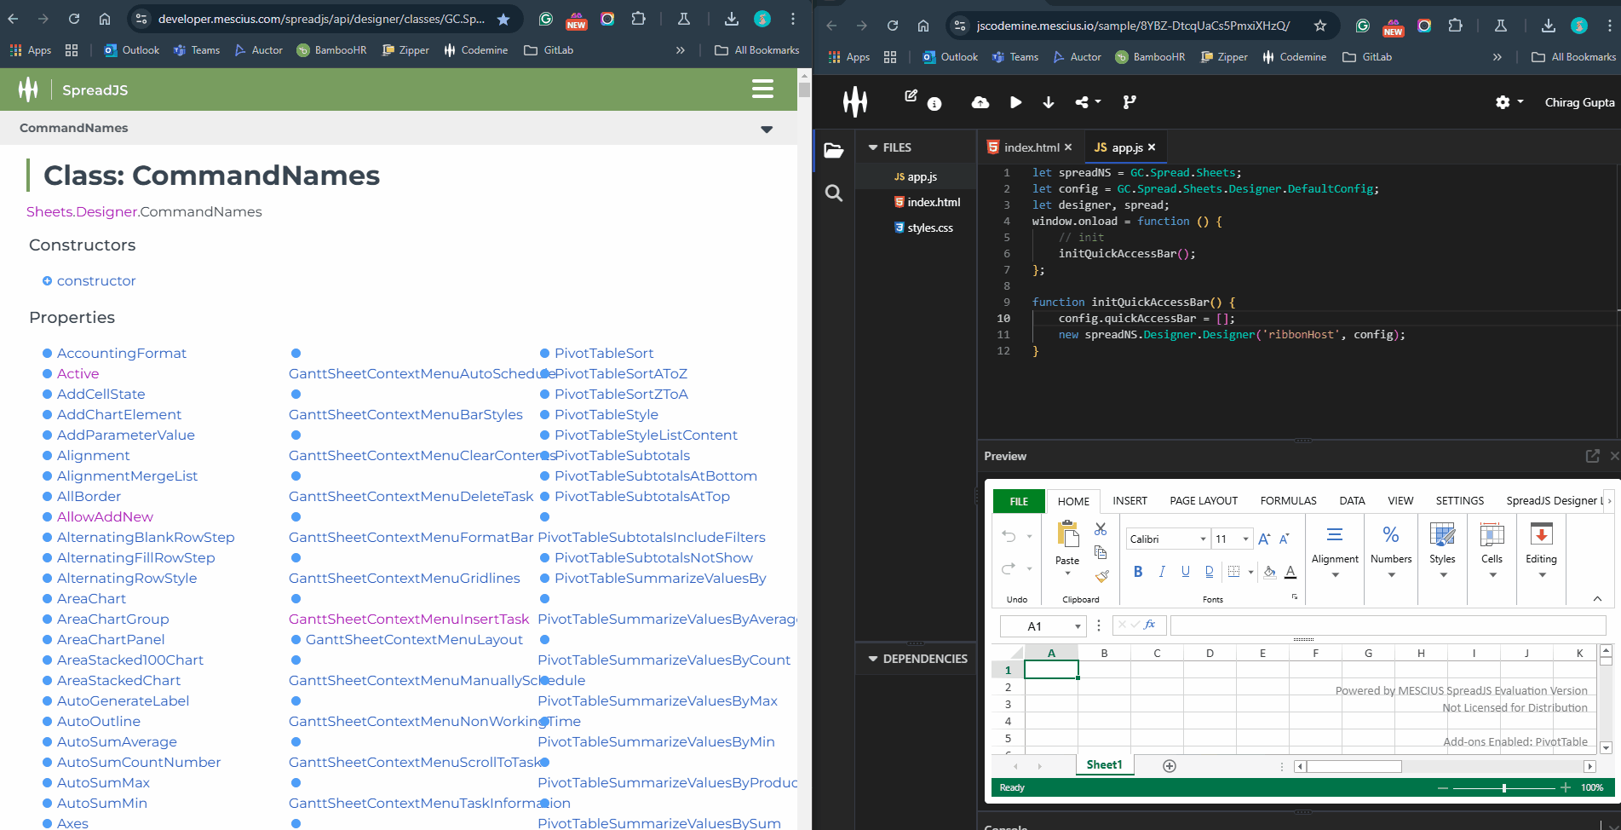Open the sample info icon
The image size is (1621, 830).
pyautogui.click(x=934, y=104)
